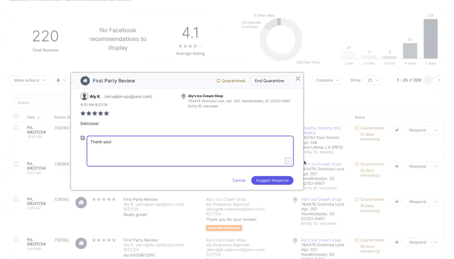Click the plus icon next to the second Respond button

[397, 166]
